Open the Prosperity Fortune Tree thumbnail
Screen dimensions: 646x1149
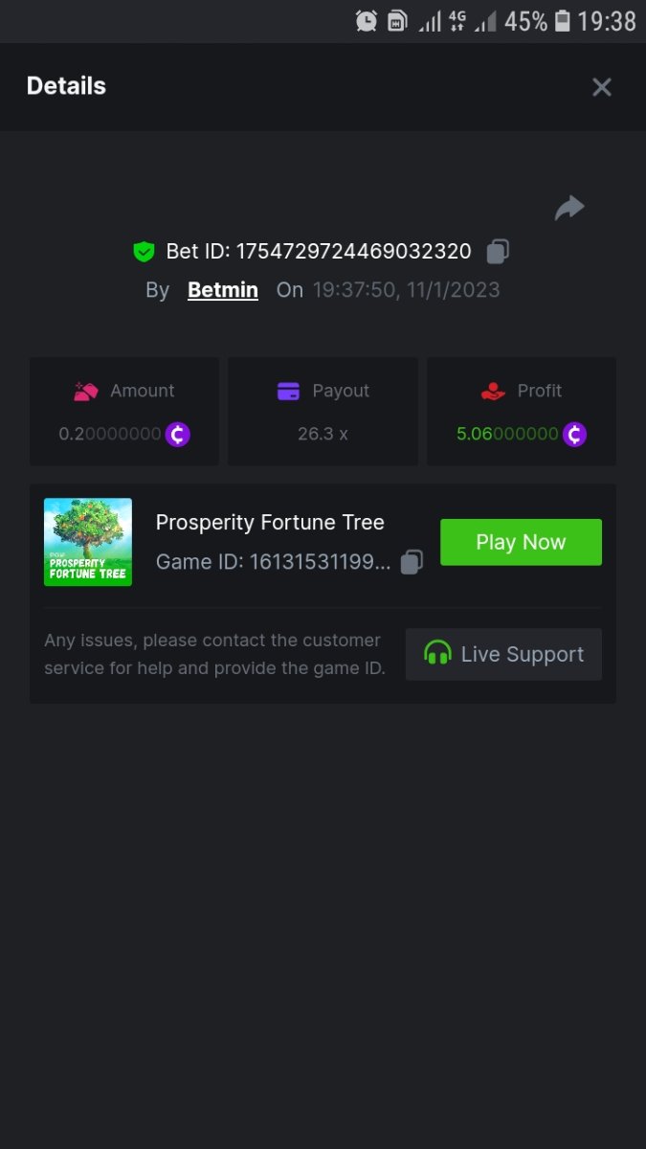point(88,542)
